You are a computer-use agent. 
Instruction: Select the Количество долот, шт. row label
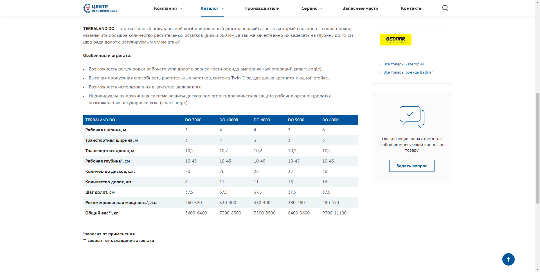coord(109,182)
